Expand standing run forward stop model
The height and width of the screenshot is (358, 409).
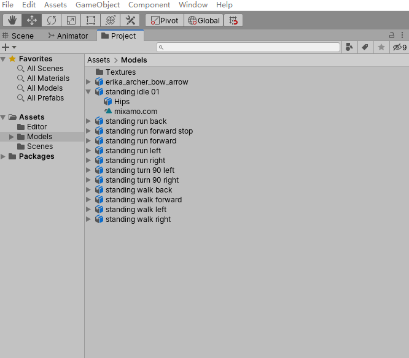click(x=88, y=131)
